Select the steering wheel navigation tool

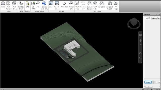(140, 35)
